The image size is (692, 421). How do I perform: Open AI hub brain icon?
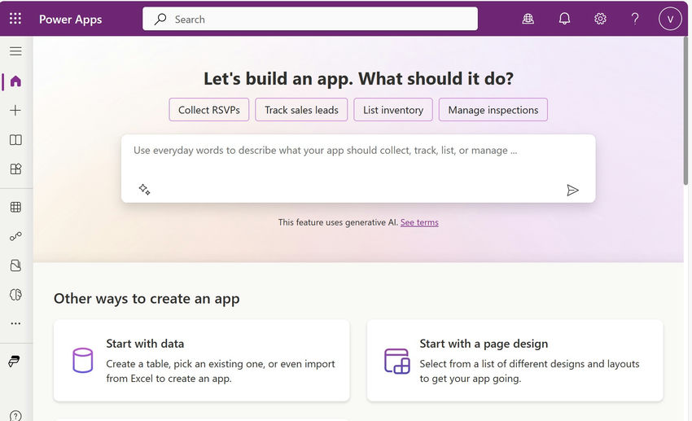(15, 295)
